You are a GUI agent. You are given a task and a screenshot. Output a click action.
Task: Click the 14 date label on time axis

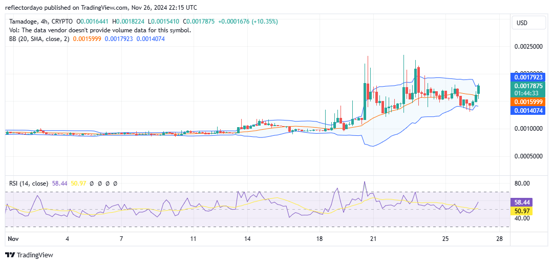point(247,238)
